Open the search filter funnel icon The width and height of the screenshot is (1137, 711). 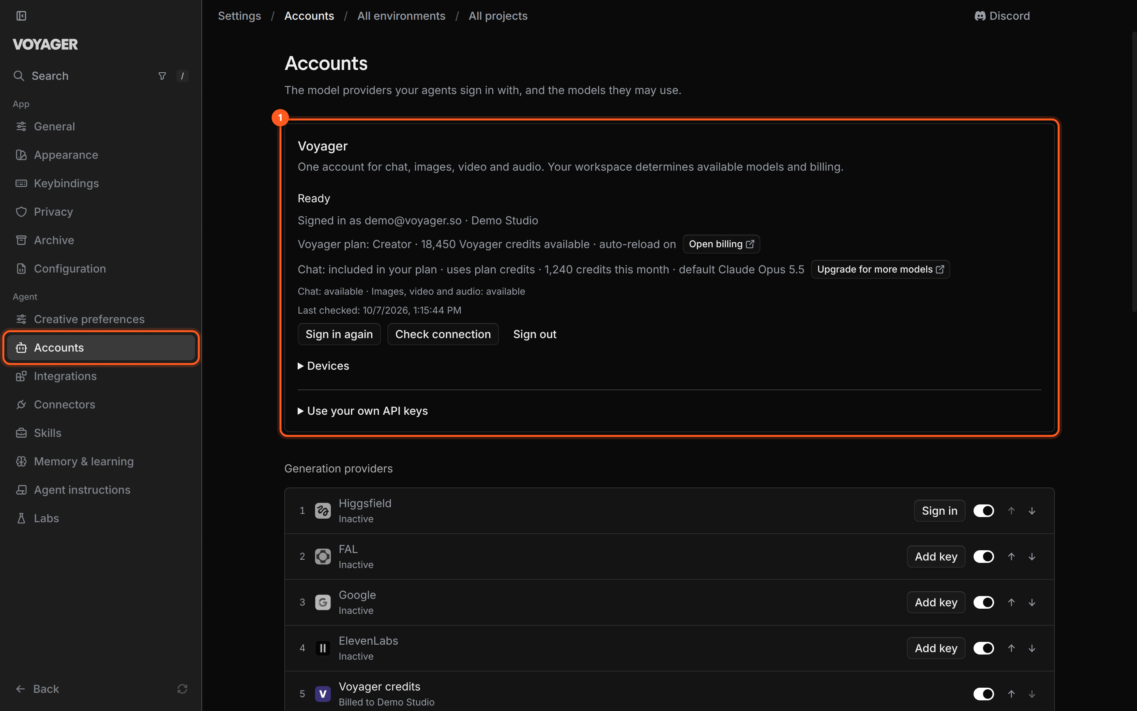(x=162, y=76)
